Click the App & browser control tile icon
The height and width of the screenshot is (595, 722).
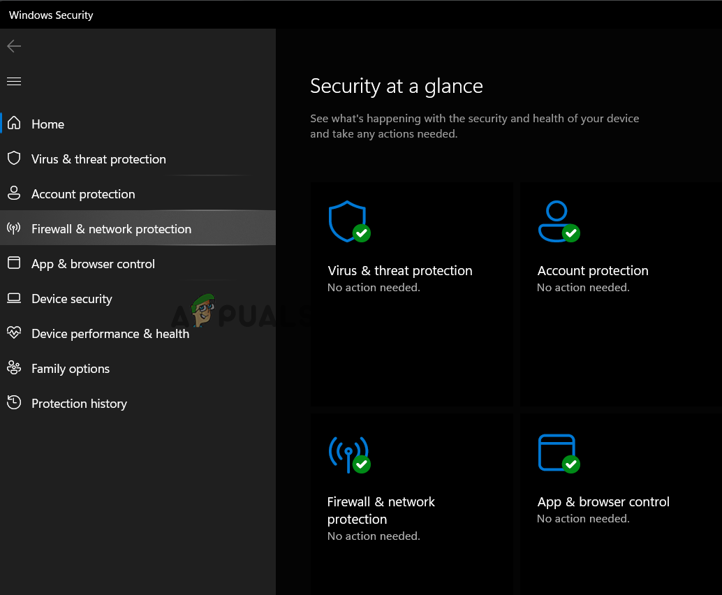click(557, 451)
